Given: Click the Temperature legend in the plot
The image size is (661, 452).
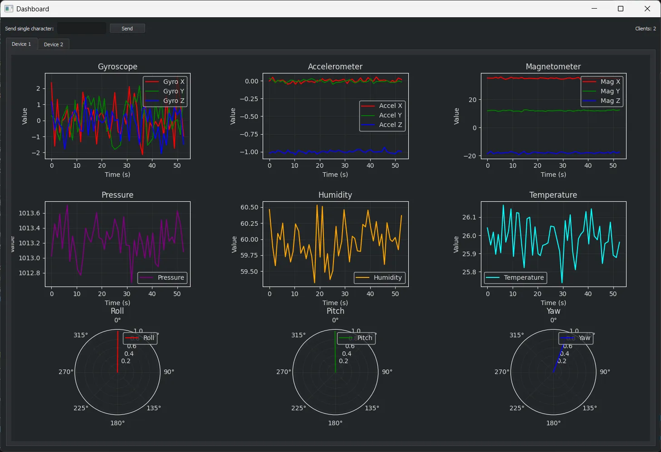Looking at the screenshot, I should [x=515, y=277].
